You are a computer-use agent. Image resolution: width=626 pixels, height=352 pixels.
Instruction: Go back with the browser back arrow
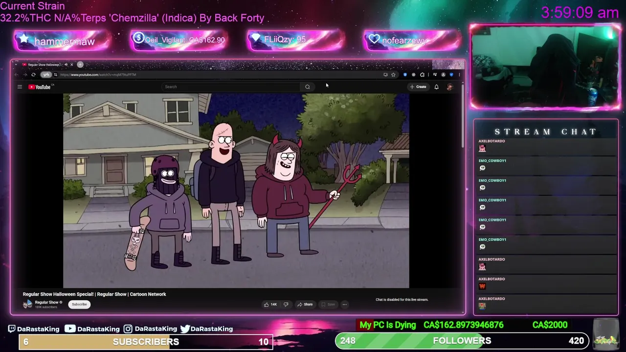[x=16, y=75]
